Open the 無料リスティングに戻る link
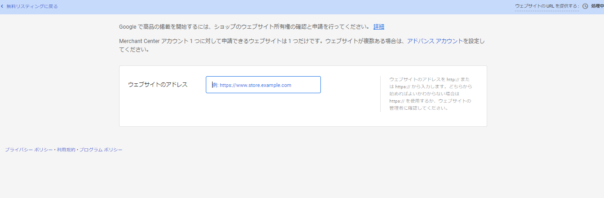 [x=32, y=6]
